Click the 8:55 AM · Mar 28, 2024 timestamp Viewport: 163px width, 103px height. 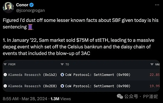(x=25, y=99)
